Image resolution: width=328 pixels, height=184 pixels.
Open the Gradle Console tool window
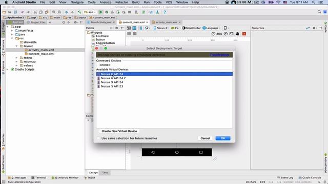click(310, 178)
